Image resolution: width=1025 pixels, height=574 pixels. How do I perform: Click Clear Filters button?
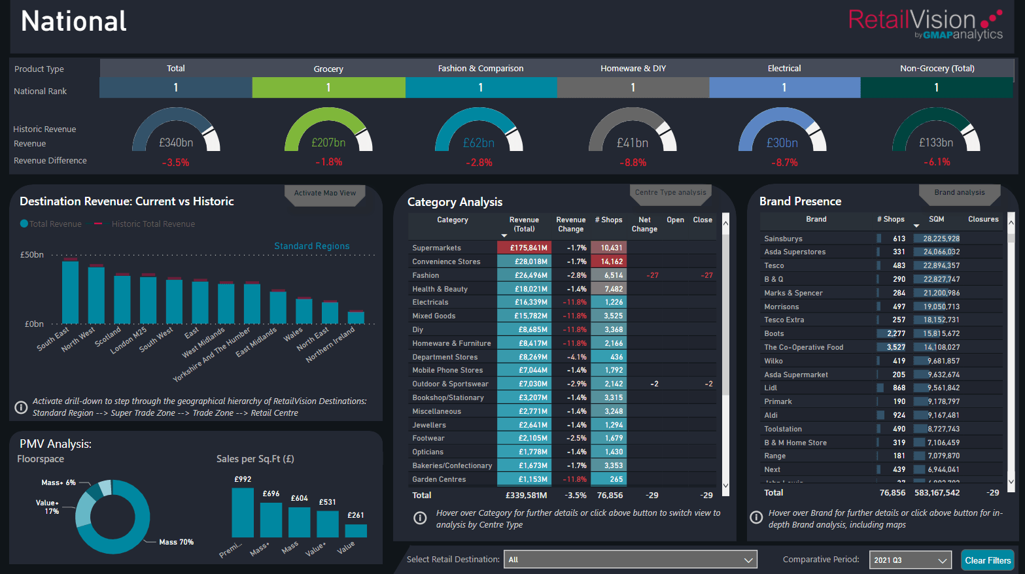point(988,560)
